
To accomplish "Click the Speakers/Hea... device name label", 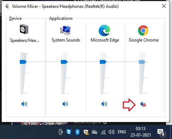I will pos(24,40).
